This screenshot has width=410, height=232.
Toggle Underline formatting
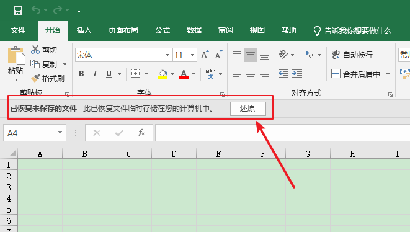(x=109, y=74)
